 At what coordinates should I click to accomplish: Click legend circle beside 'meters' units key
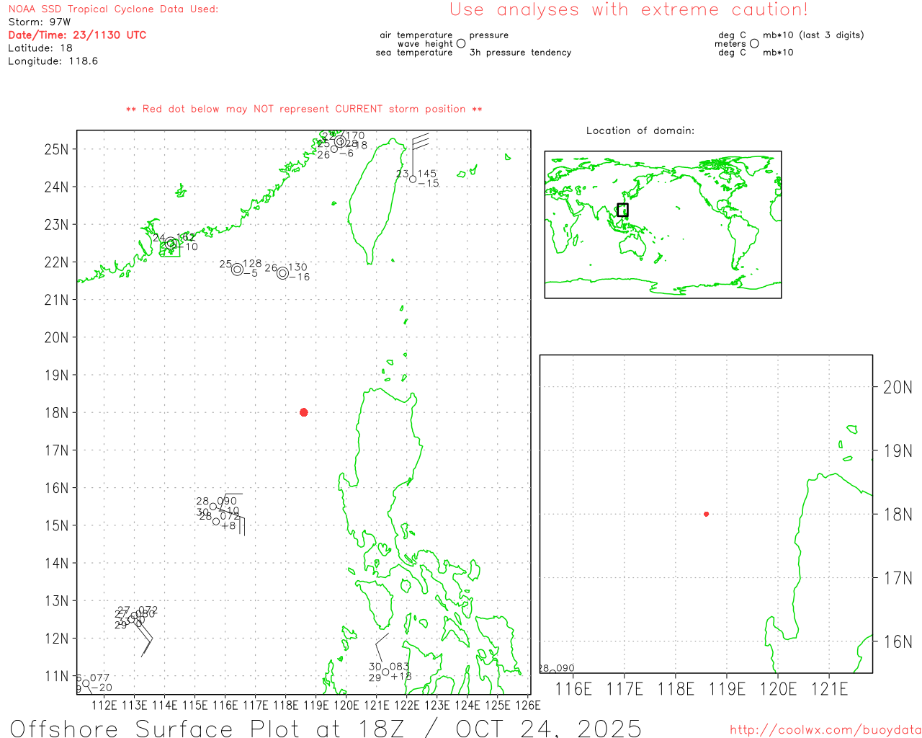[754, 44]
